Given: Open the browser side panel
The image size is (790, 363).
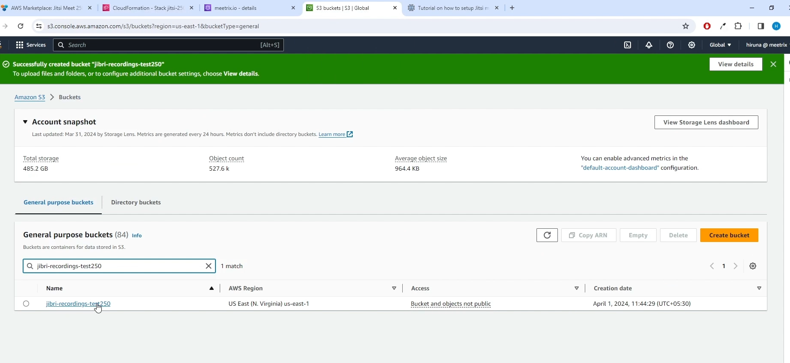Looking at the screenshot, I should 761,26.
